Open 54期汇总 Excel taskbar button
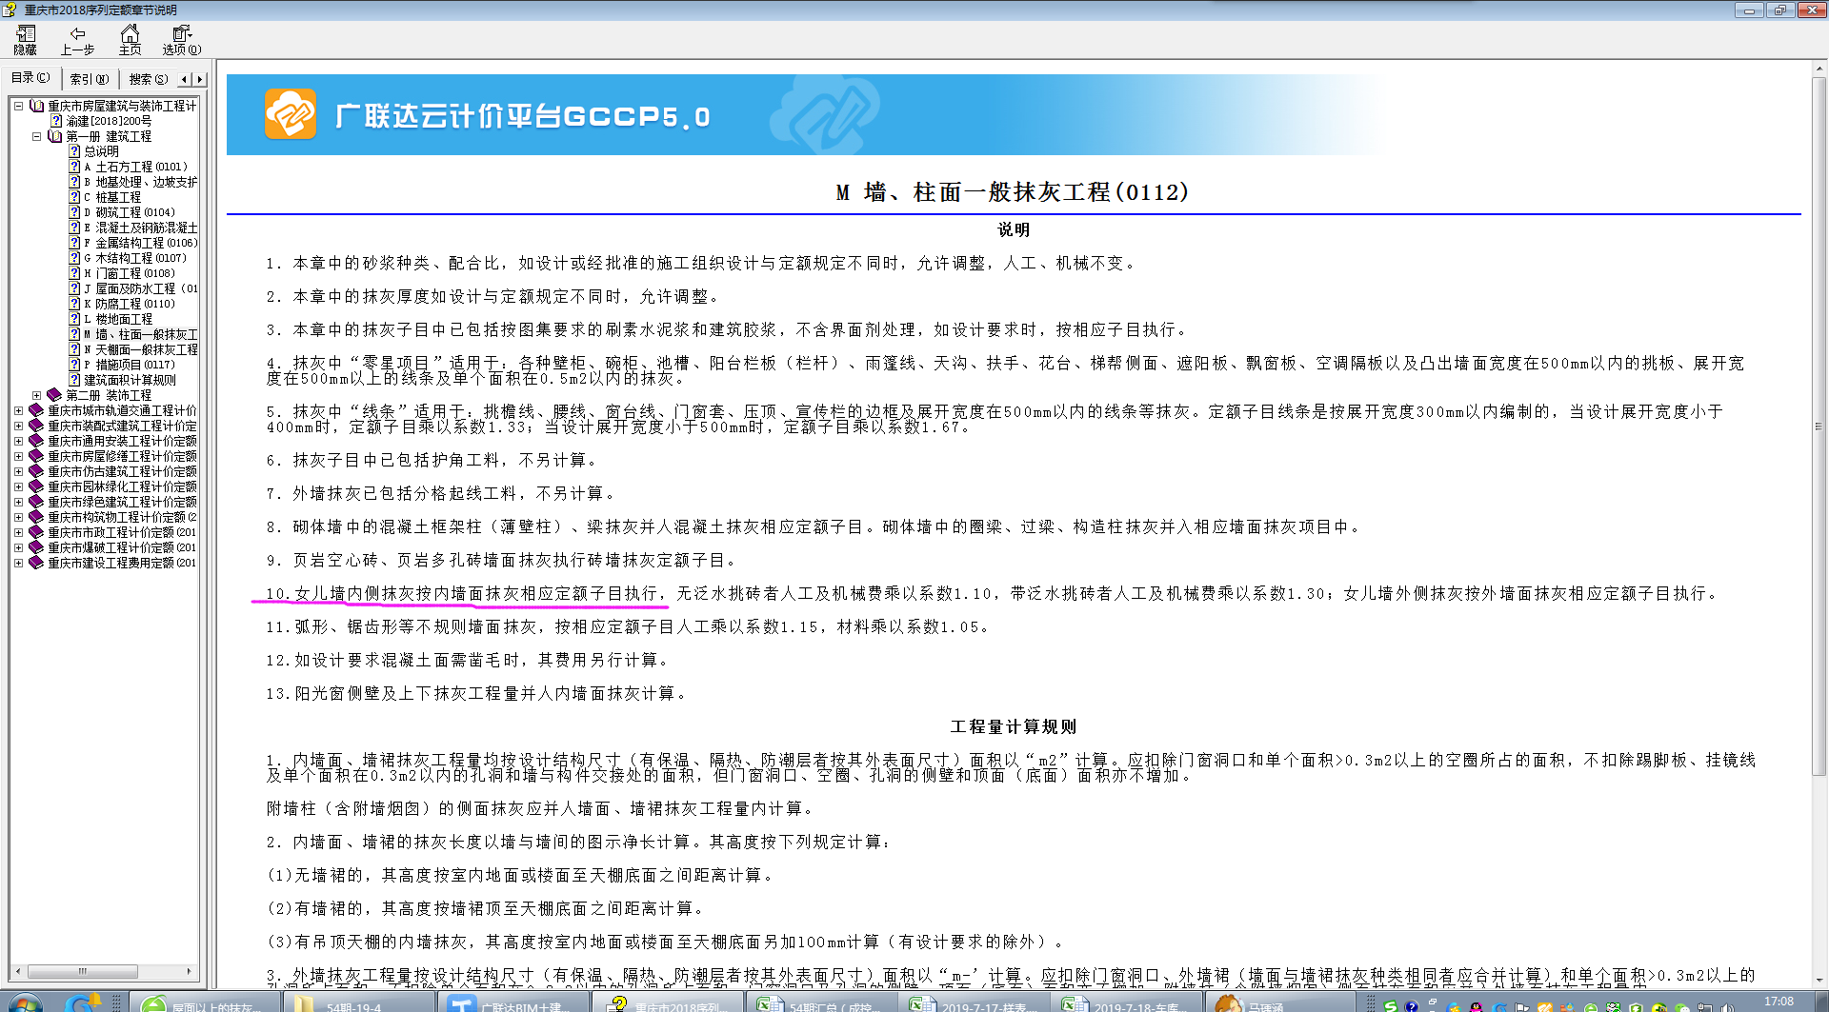Screen dimensions: 1829x1012 (x=821, y=1003)
